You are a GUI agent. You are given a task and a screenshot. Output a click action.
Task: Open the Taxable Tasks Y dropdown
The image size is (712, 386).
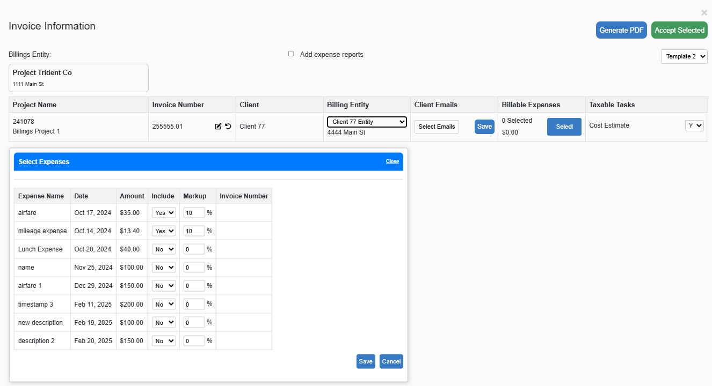point(694,125)
